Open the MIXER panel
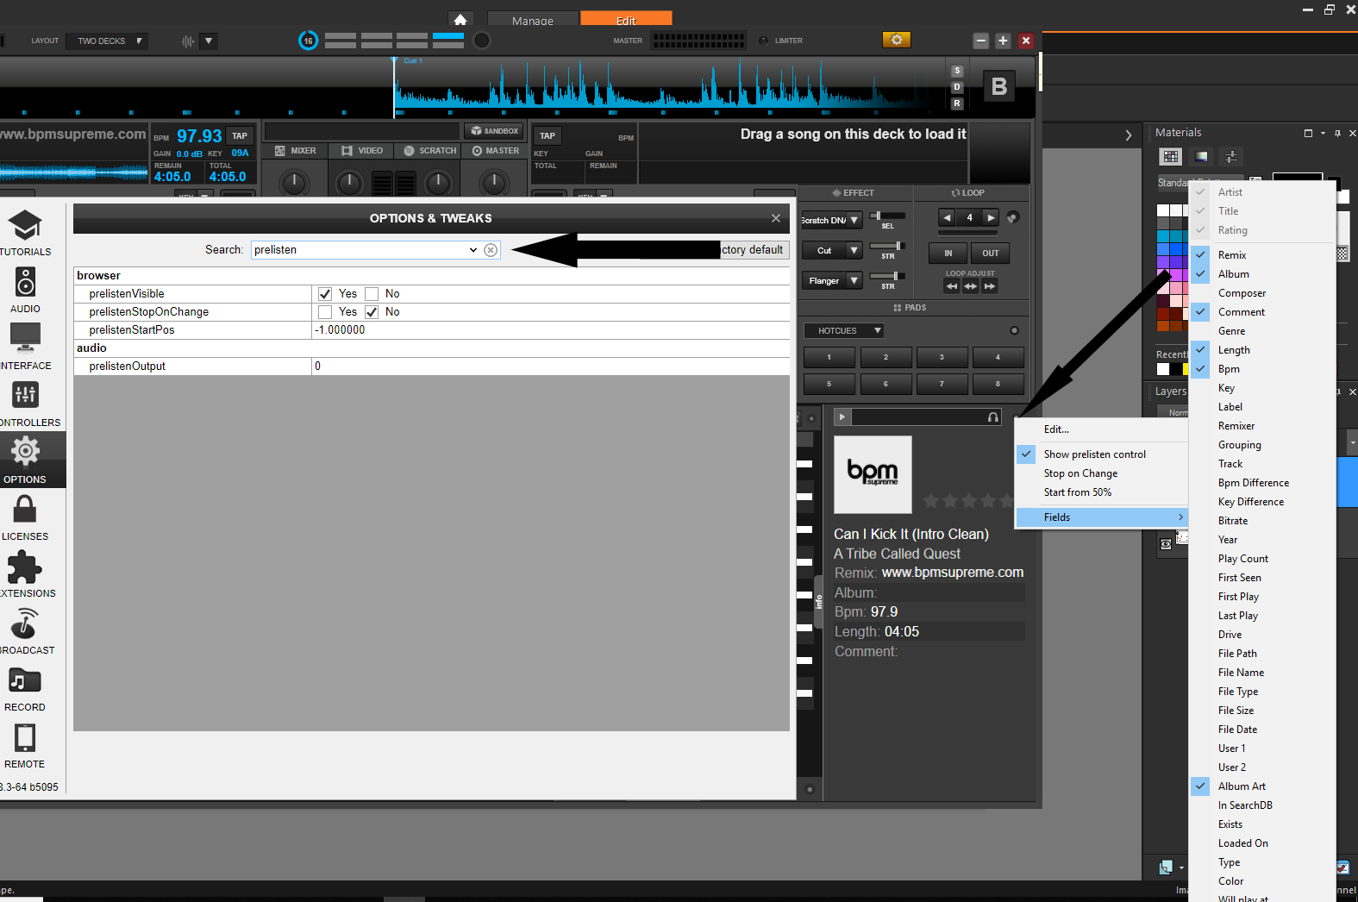 pos(295,151)
